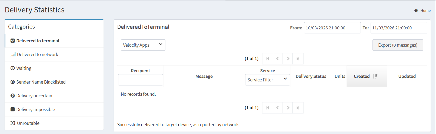Image resolution: width=436 pixels, height=134 pixels.
Task: Go to next page in top paginator
Action: coord(288,59)
